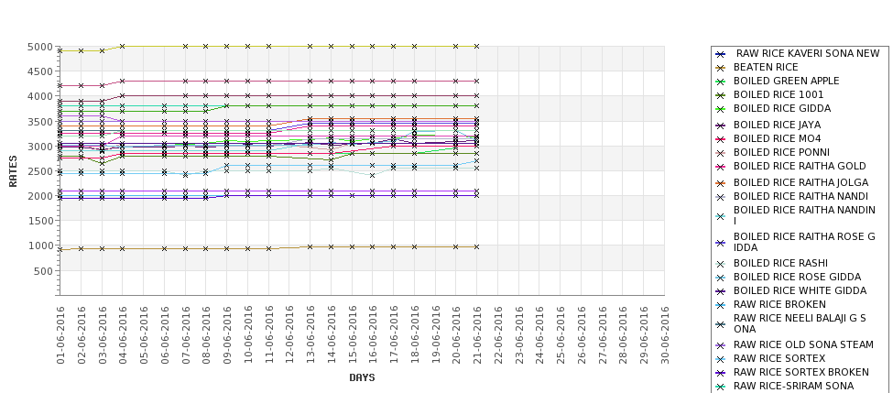Click the BEATEN RICE legend line marker
This screenshot has width=893, height=393.
(x=721, y=68)
